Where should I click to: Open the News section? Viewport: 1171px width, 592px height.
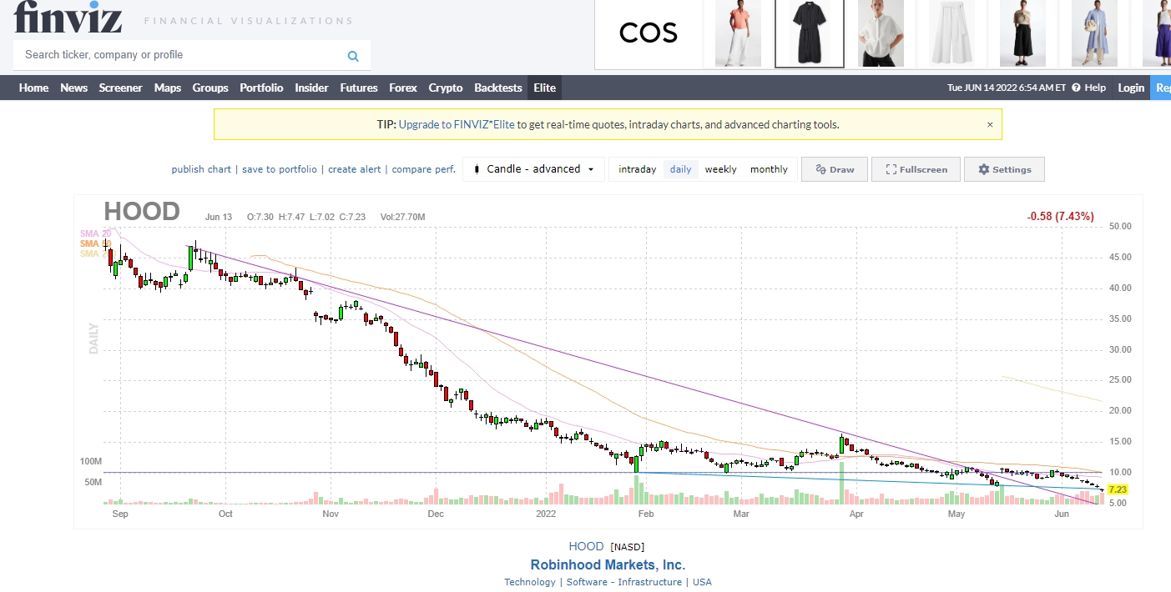(73, 88)
